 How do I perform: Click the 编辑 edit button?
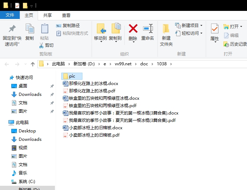231,35
